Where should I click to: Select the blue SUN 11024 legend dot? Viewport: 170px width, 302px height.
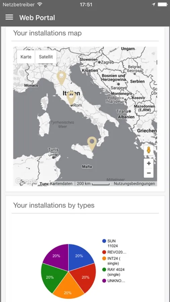click(x=104, y=241)
